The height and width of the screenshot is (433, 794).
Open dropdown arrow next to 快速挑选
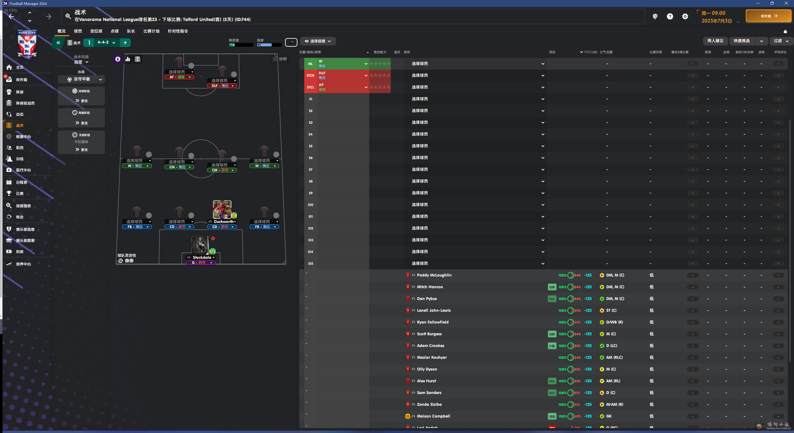click(762, 41)
